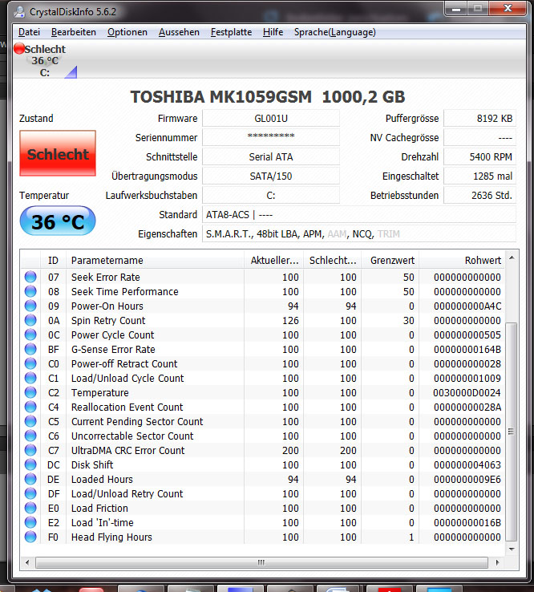
Task: Click the Laufwerksbuchstaben field C:
Action: (271, 195)
